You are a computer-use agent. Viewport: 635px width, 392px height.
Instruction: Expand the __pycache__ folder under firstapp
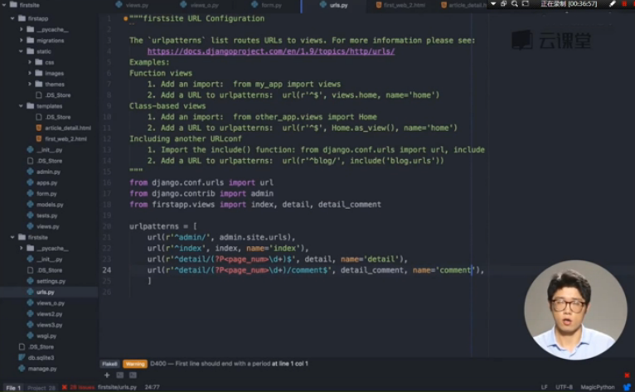(x=20, y=29)
